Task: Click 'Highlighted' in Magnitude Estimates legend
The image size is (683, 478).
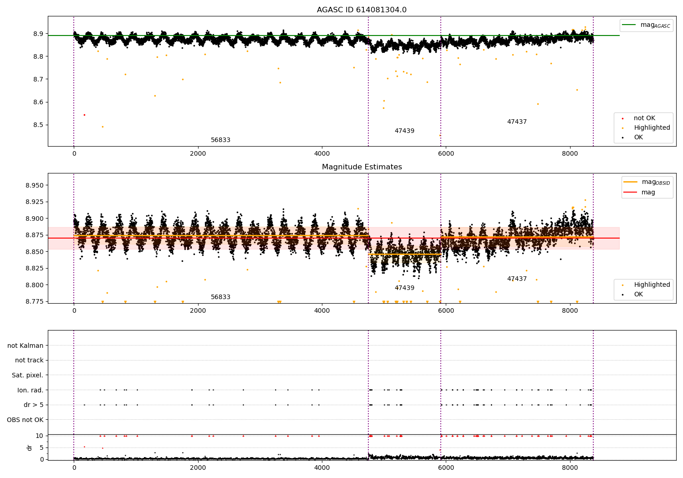Action: coord(652,285)
